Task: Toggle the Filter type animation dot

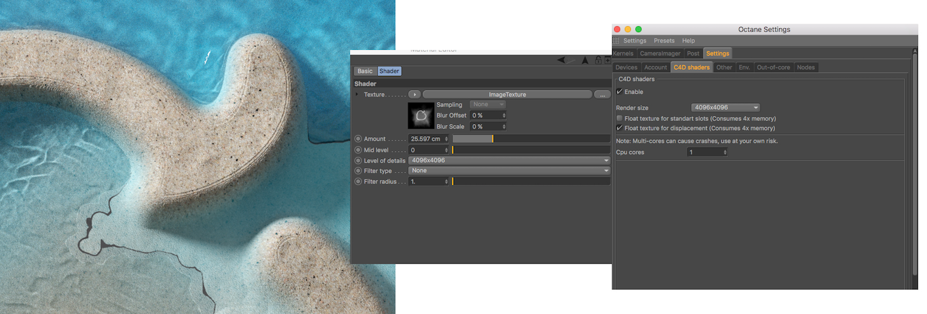Action: pyautogui.click(x=358, y=171)
